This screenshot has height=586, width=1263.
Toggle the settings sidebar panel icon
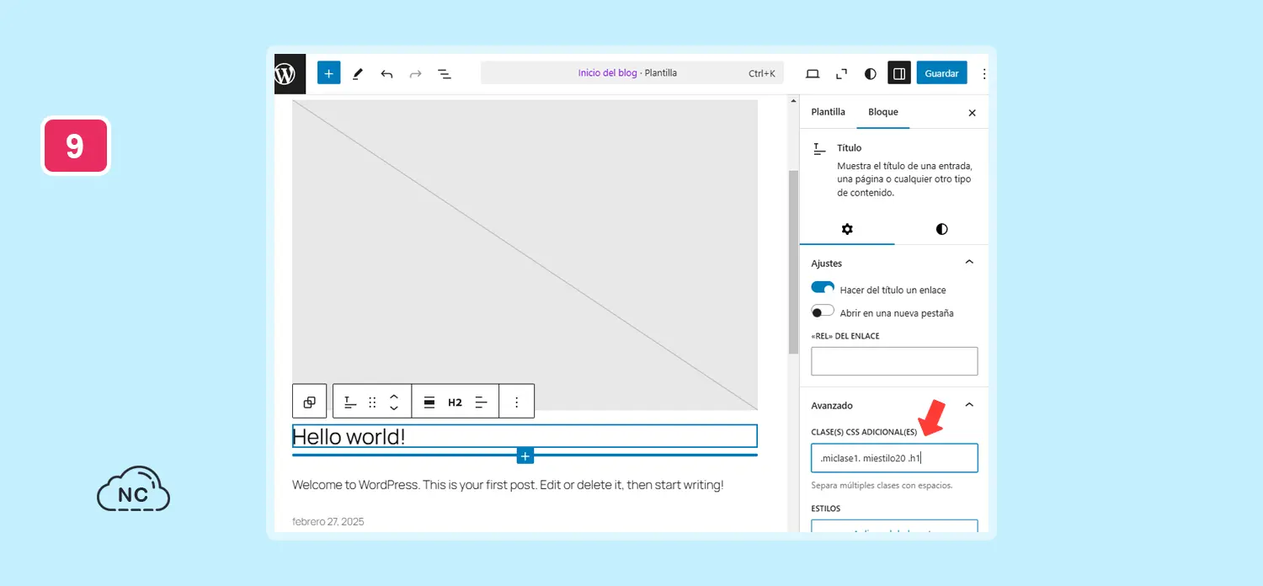tap(899, 73)
